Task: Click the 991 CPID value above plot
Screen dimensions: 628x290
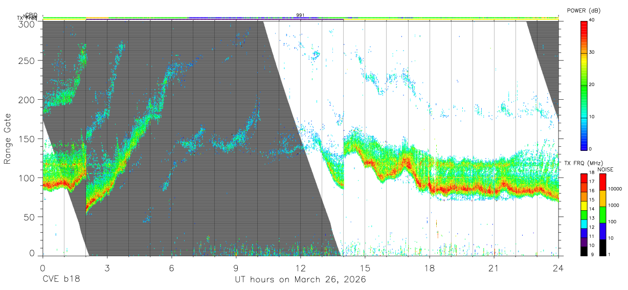Action: click(x=300, y=15)
